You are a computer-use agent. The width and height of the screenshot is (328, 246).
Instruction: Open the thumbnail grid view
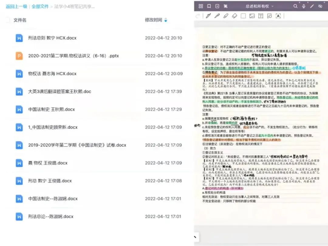[200, 6]
